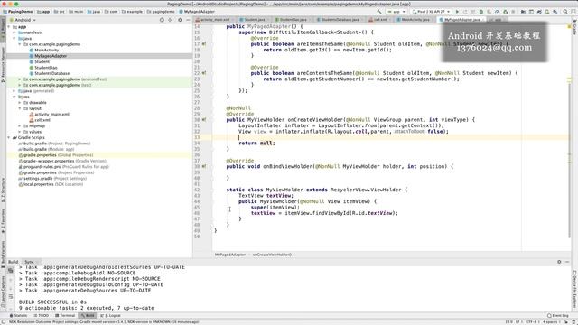Collapse the layout folder node
Image resolution: width=578 pixels, height=325 pixels.
tap(20, 108)
